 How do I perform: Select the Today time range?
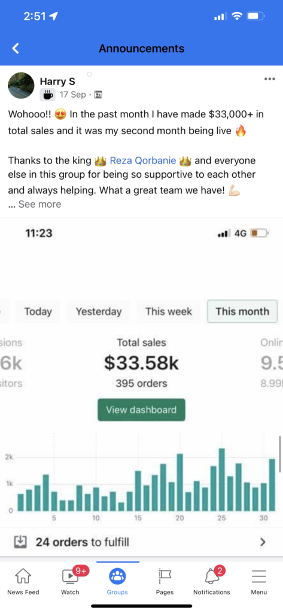pyautogui.click(x=38, y=311)
